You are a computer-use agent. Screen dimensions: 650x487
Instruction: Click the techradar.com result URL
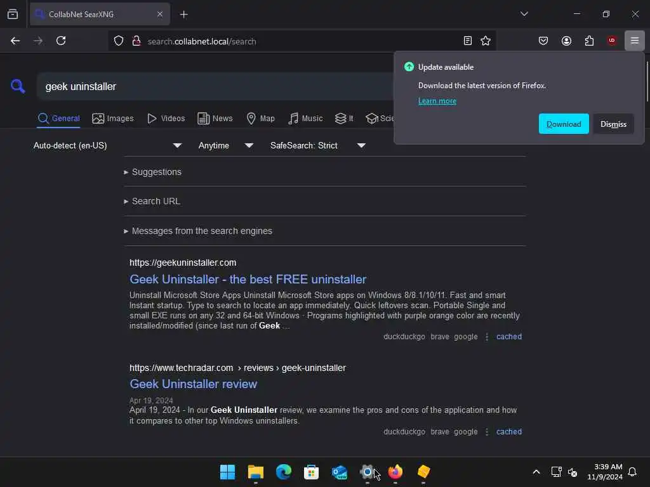(237, 368)
